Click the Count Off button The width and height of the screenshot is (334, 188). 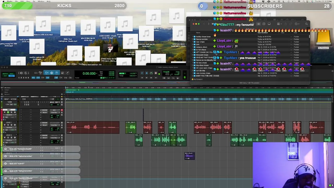(x=166, y=72)
